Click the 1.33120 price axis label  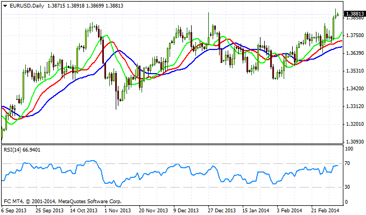pyautogui.click(x=355, y=106)
